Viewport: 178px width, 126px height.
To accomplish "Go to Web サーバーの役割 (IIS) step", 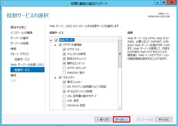I will point(27,64).
